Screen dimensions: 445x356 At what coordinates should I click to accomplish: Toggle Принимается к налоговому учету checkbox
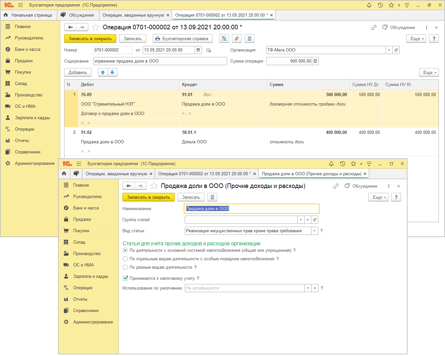(125, 278)
